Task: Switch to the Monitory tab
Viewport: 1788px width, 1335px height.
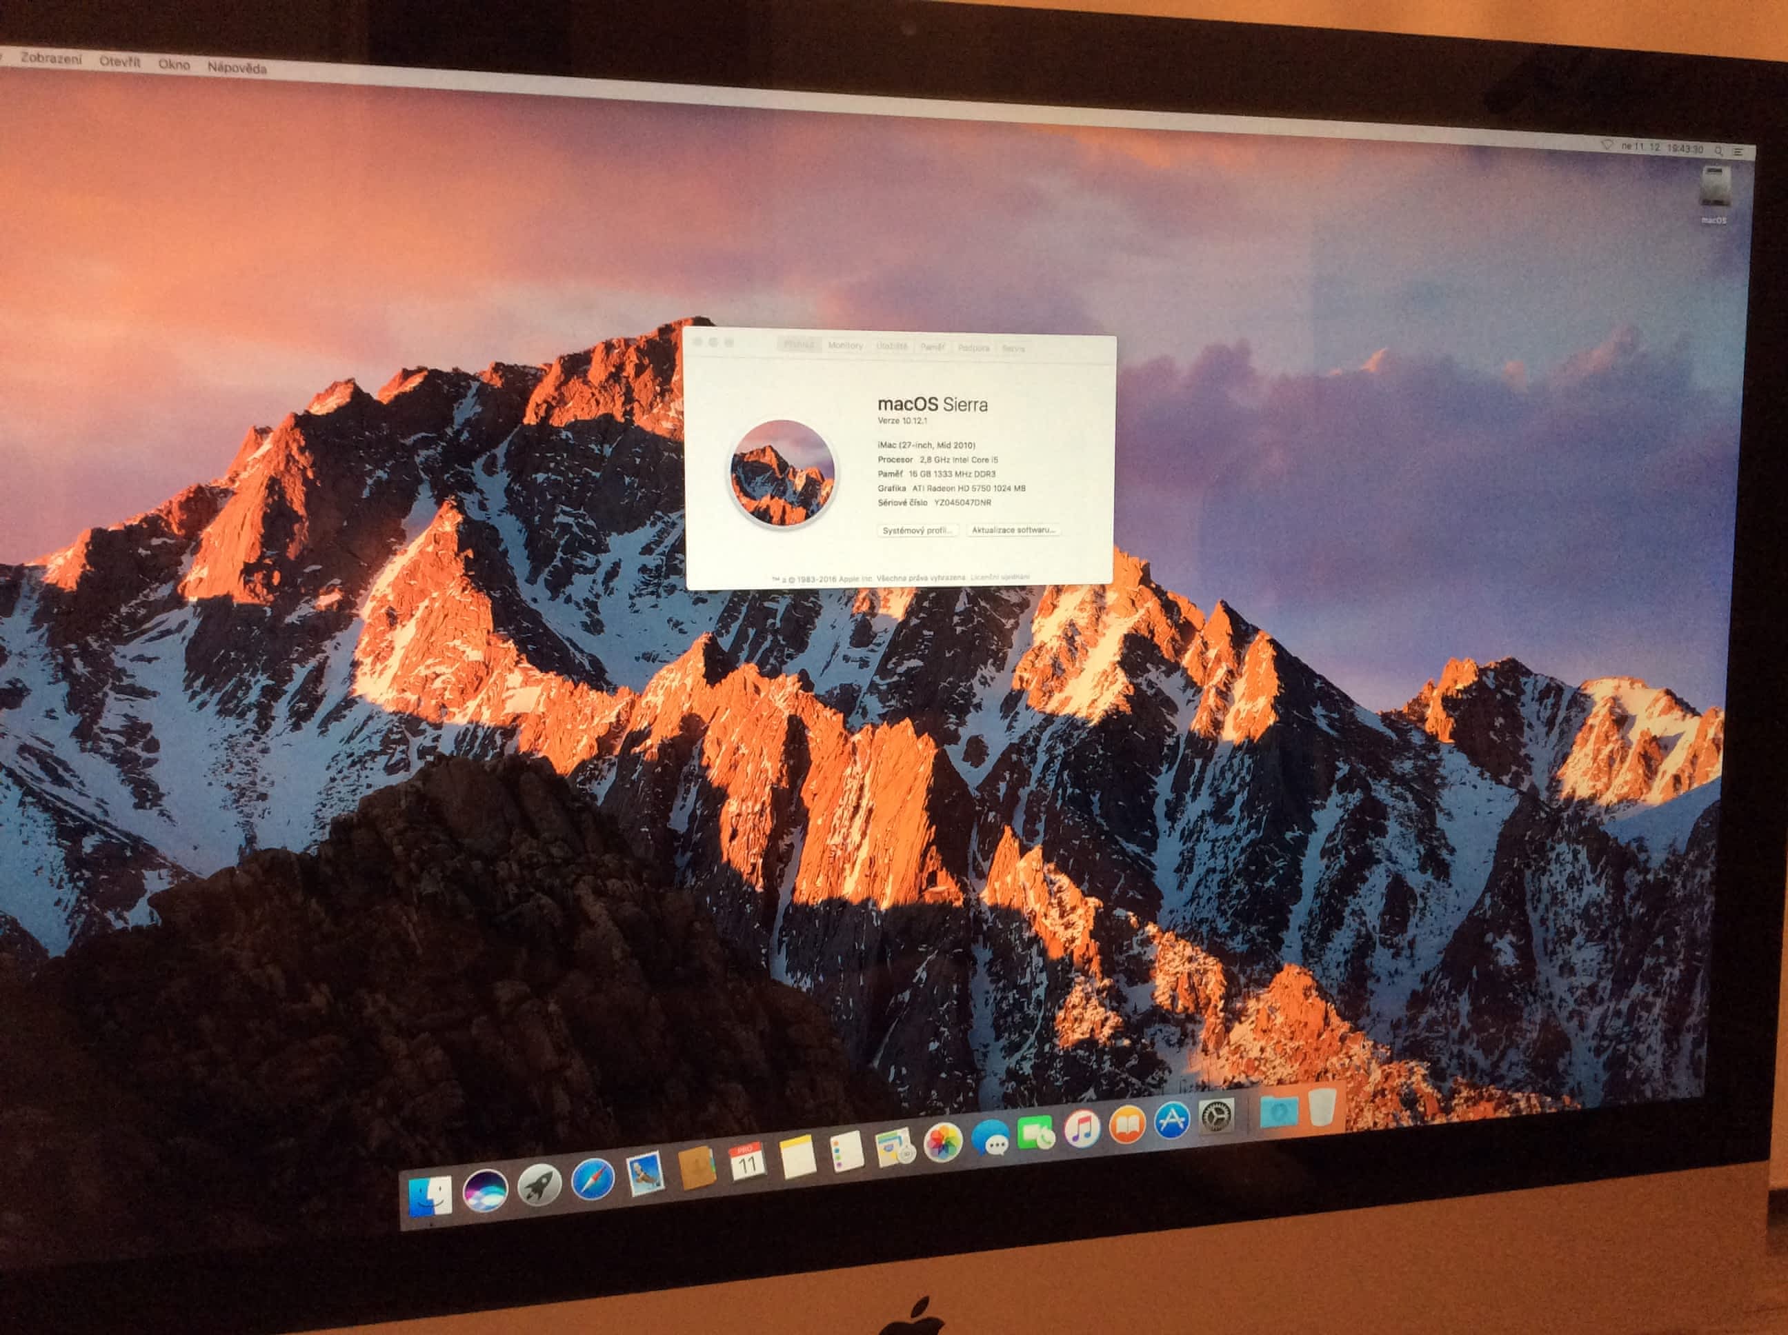Action: [x=845, y=345]
